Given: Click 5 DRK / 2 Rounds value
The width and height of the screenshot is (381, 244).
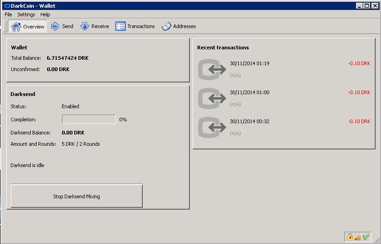Looking at the screenshot, I should [x=81, y=144].
